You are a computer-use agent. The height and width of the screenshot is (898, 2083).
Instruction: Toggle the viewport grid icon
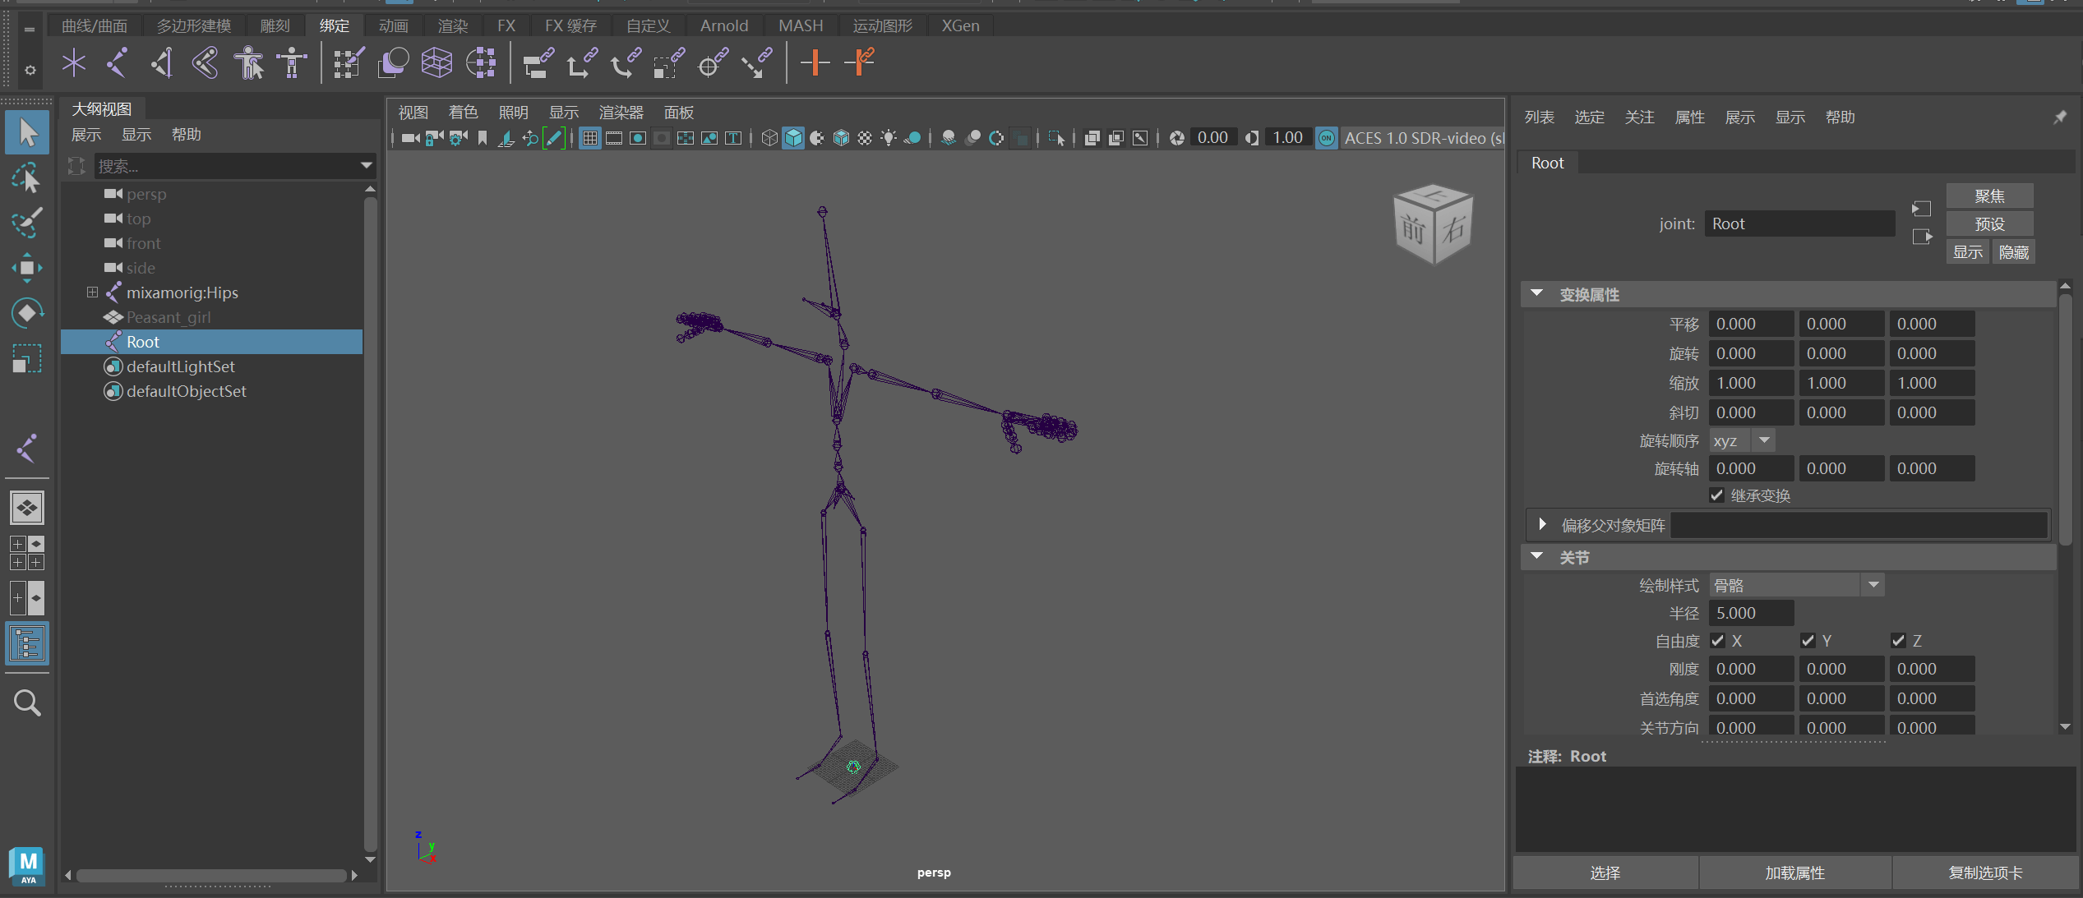tap(589, 138)
